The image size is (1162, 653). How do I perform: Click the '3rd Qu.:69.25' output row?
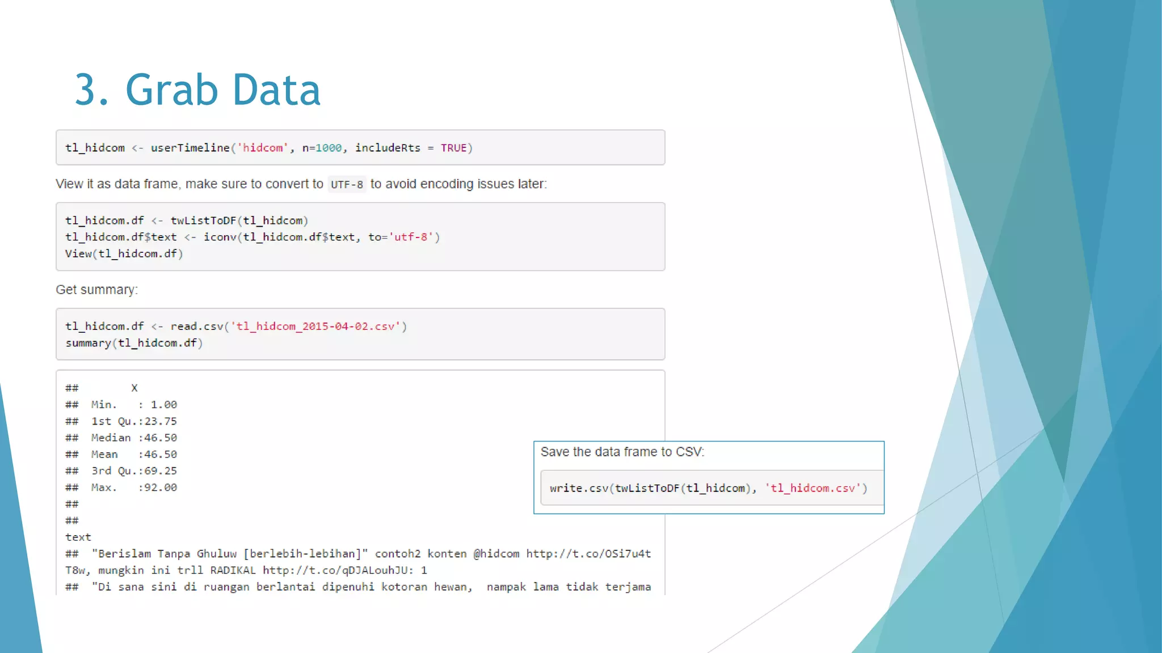point(121,470)
